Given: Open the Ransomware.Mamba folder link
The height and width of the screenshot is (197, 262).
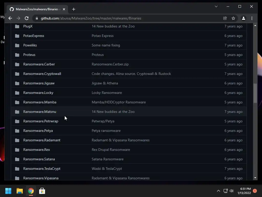Looking at the screenshot, I should (x=40, y=102).
